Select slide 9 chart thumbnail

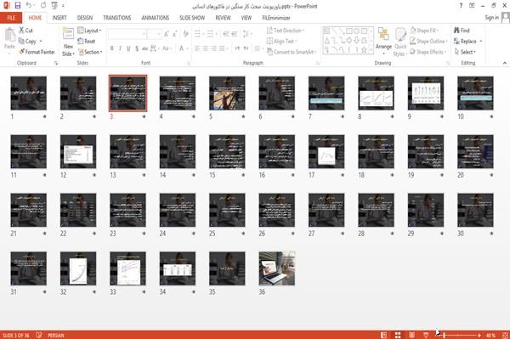426,93
